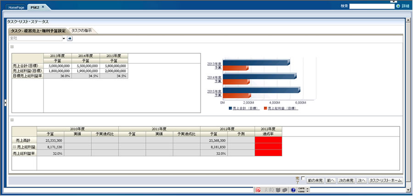The height and width of the screenshot is (196, 413).
Task: Click the CAPS KANA indicator in status bar
Action: coord(301,190)
